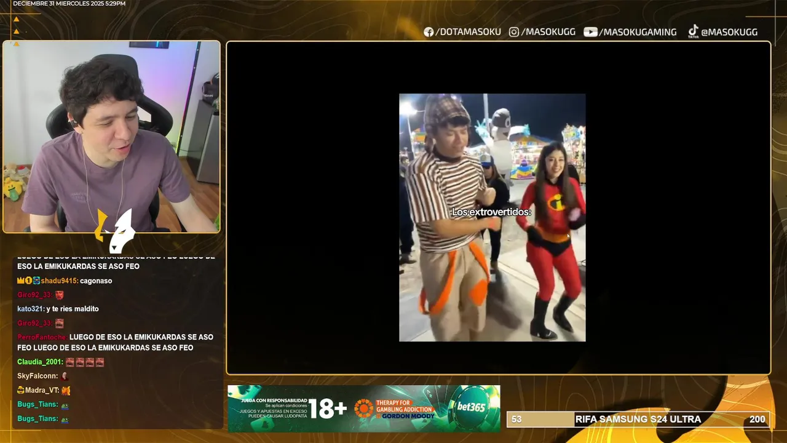Open the /DOTAMASOKU Facebook handle
Image resolution: width=787 pixels, height=443 pixels.
pyautogui.click(x=468, y=32)
